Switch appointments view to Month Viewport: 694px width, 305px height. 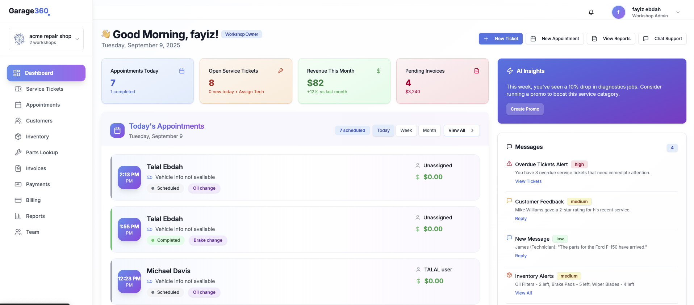click(429, 130)
